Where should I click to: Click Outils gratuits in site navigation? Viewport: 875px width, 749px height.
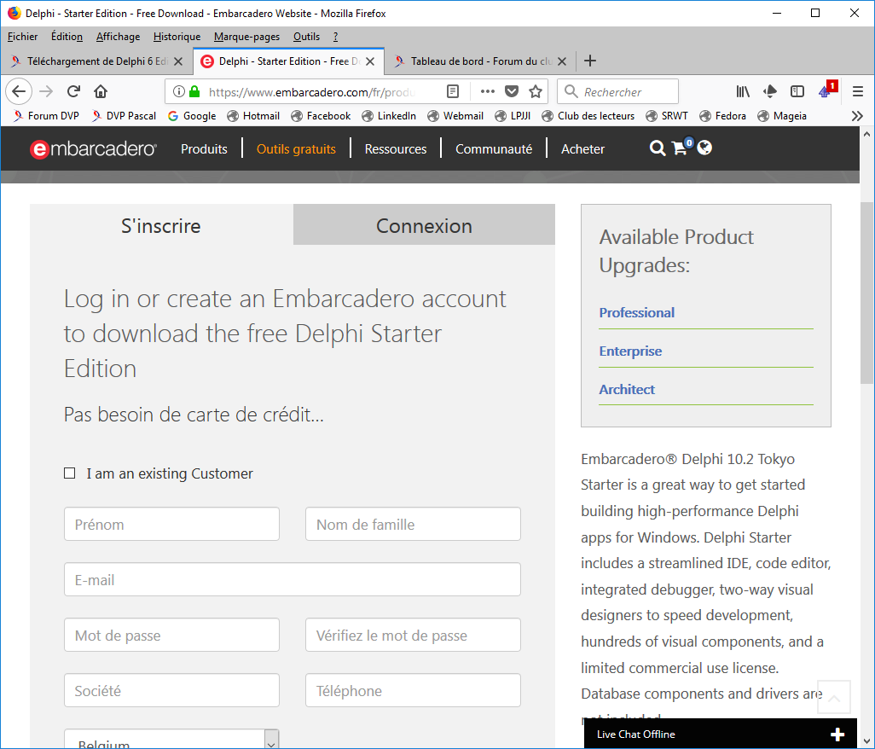pos(296,148)
